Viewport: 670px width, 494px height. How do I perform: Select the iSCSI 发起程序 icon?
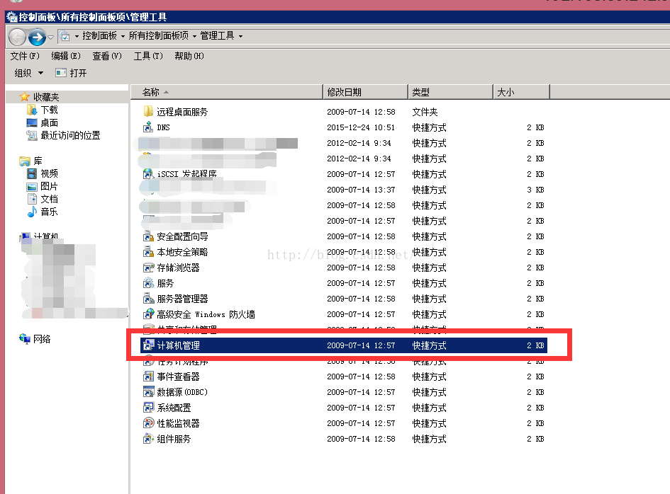(148, 174)
